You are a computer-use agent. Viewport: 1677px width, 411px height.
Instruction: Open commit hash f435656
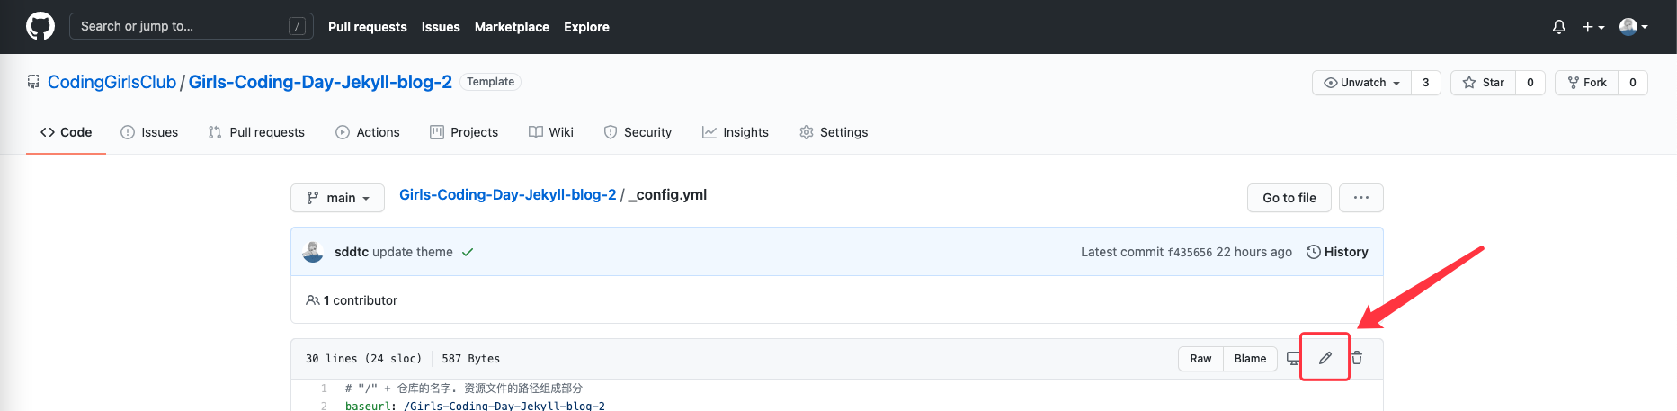click(x=1190, y=252)
